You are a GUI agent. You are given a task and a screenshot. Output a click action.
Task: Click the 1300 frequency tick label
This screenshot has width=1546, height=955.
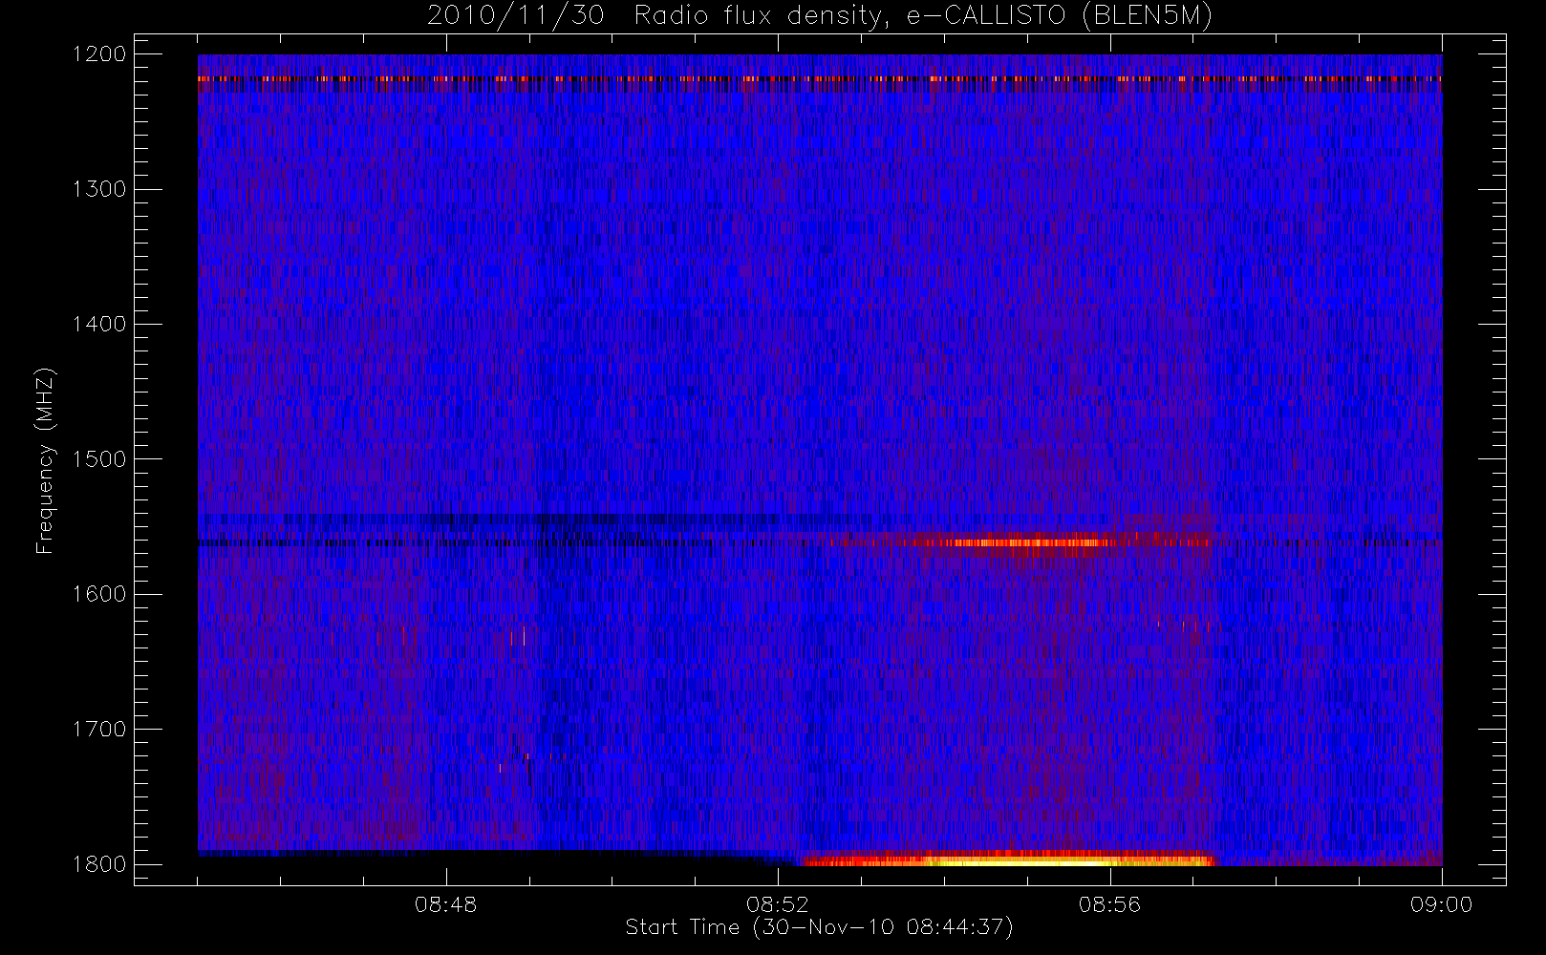pyautogui.click(x=99, y=189)
